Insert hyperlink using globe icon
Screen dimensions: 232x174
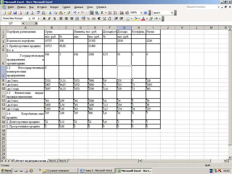click(97, 13)
